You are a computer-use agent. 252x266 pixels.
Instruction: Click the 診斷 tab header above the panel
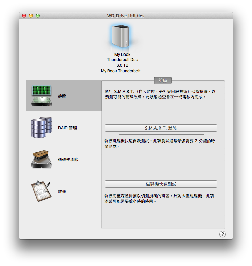click(163, 81)
